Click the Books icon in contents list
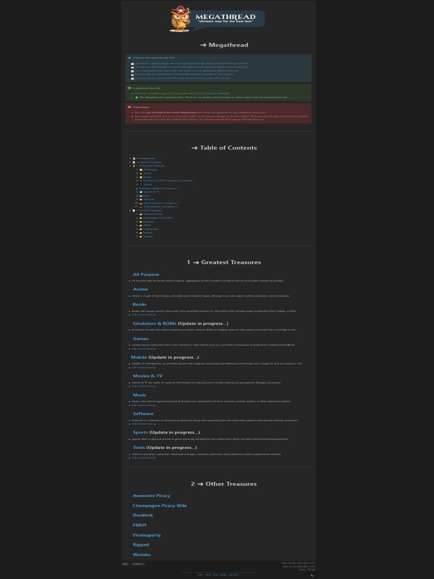Screen dimensions: 434x579 click(141, 177)
